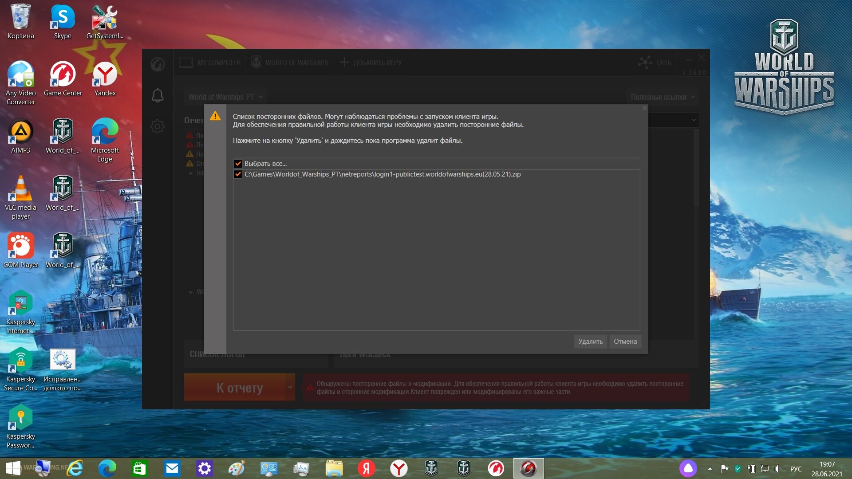Click the 'ДОБАВИТЬ ИГРУ' tab

click(x=371, y=63)
